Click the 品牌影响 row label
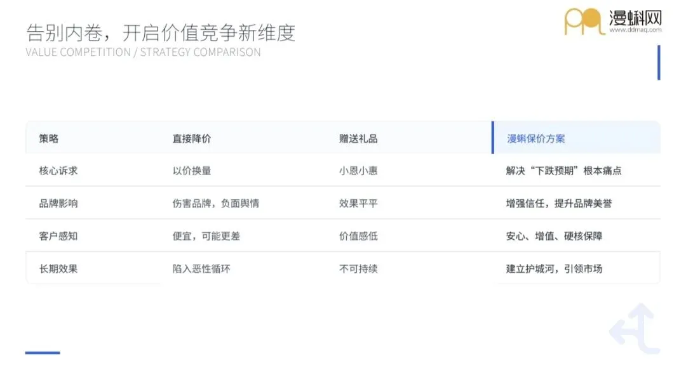The image size is (686, 375). pyautogui.click(x=58, y=204)
